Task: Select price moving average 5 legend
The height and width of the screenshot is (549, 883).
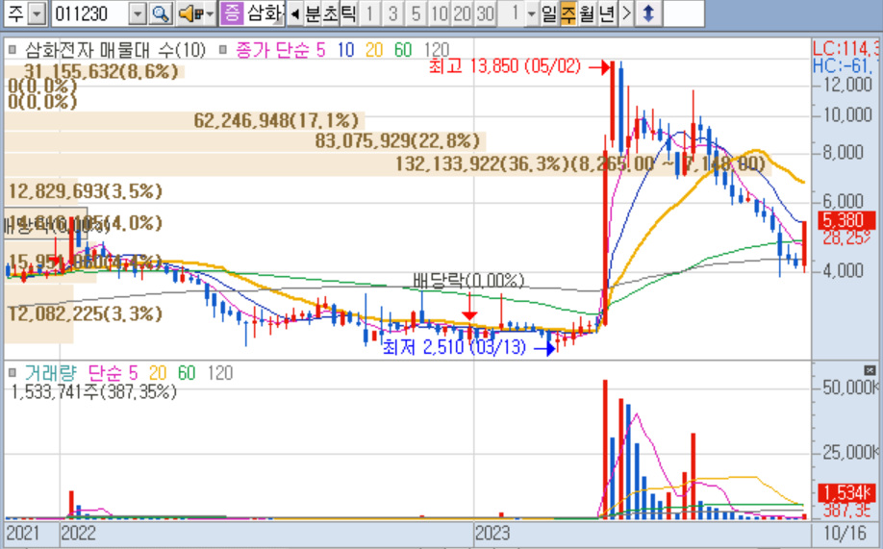Action: [x=320, y=50]
